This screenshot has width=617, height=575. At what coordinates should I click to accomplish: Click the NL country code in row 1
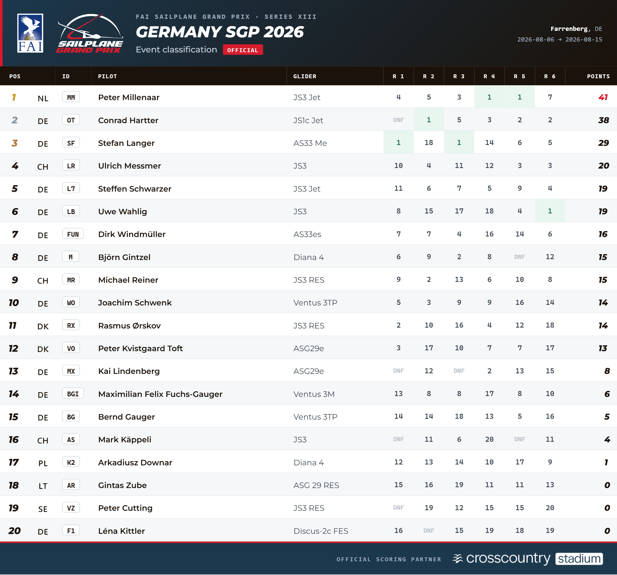pos(43,98)
